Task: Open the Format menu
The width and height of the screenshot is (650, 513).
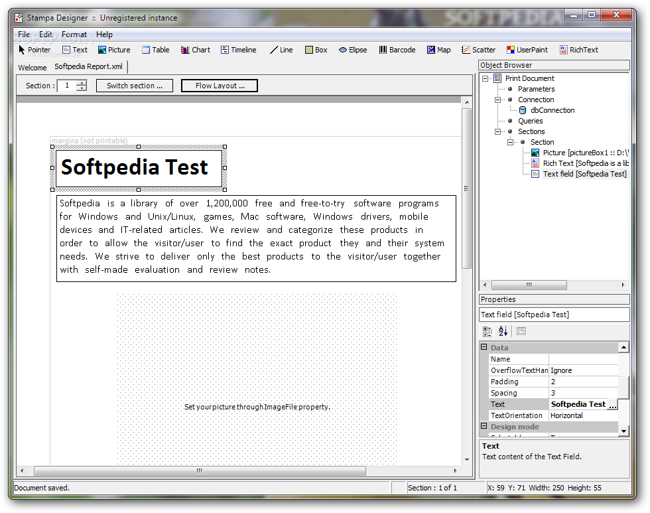Action: point(74,35)
